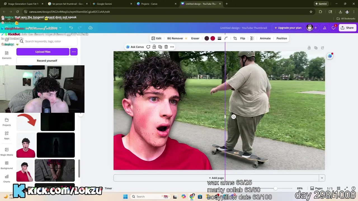This screenshot has height=201, width=358.
Task: Open the grid view icon
Action: tap(338, 188)
